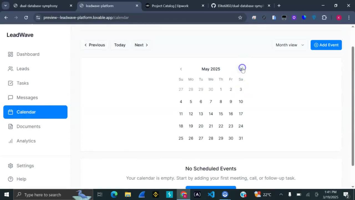The image size is (355, 200).
Task: Click the taskbar search box
Action: point(53,195)
